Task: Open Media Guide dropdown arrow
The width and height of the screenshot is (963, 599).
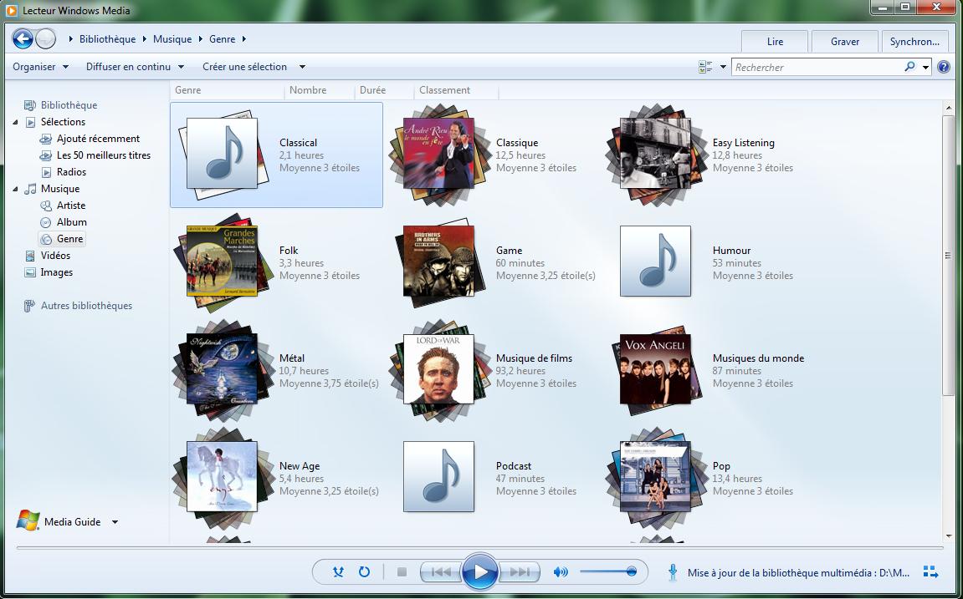Action: [x=115, y=522]
